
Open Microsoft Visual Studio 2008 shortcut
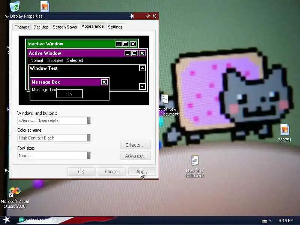pyautogui.click(x=15, y=198)
